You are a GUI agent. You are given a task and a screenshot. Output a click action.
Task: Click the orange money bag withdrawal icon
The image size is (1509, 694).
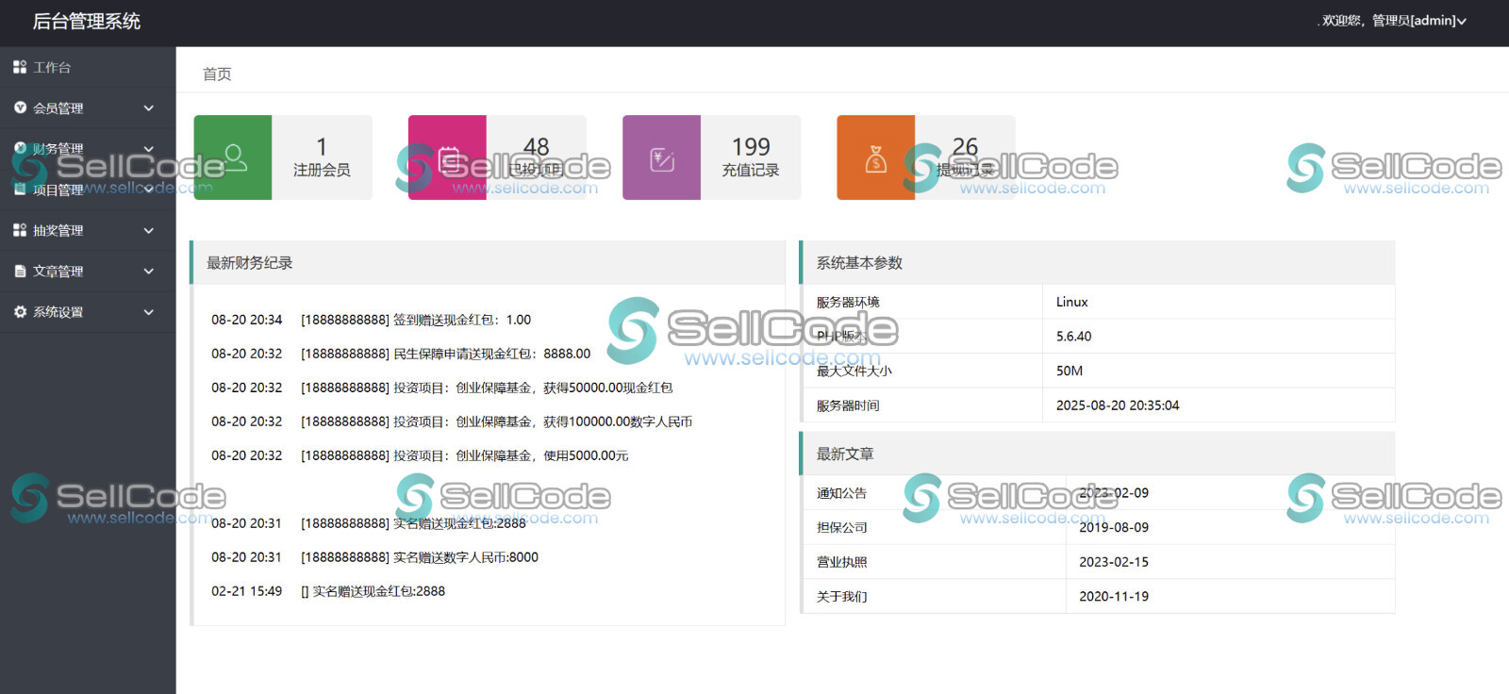[875, 157]
